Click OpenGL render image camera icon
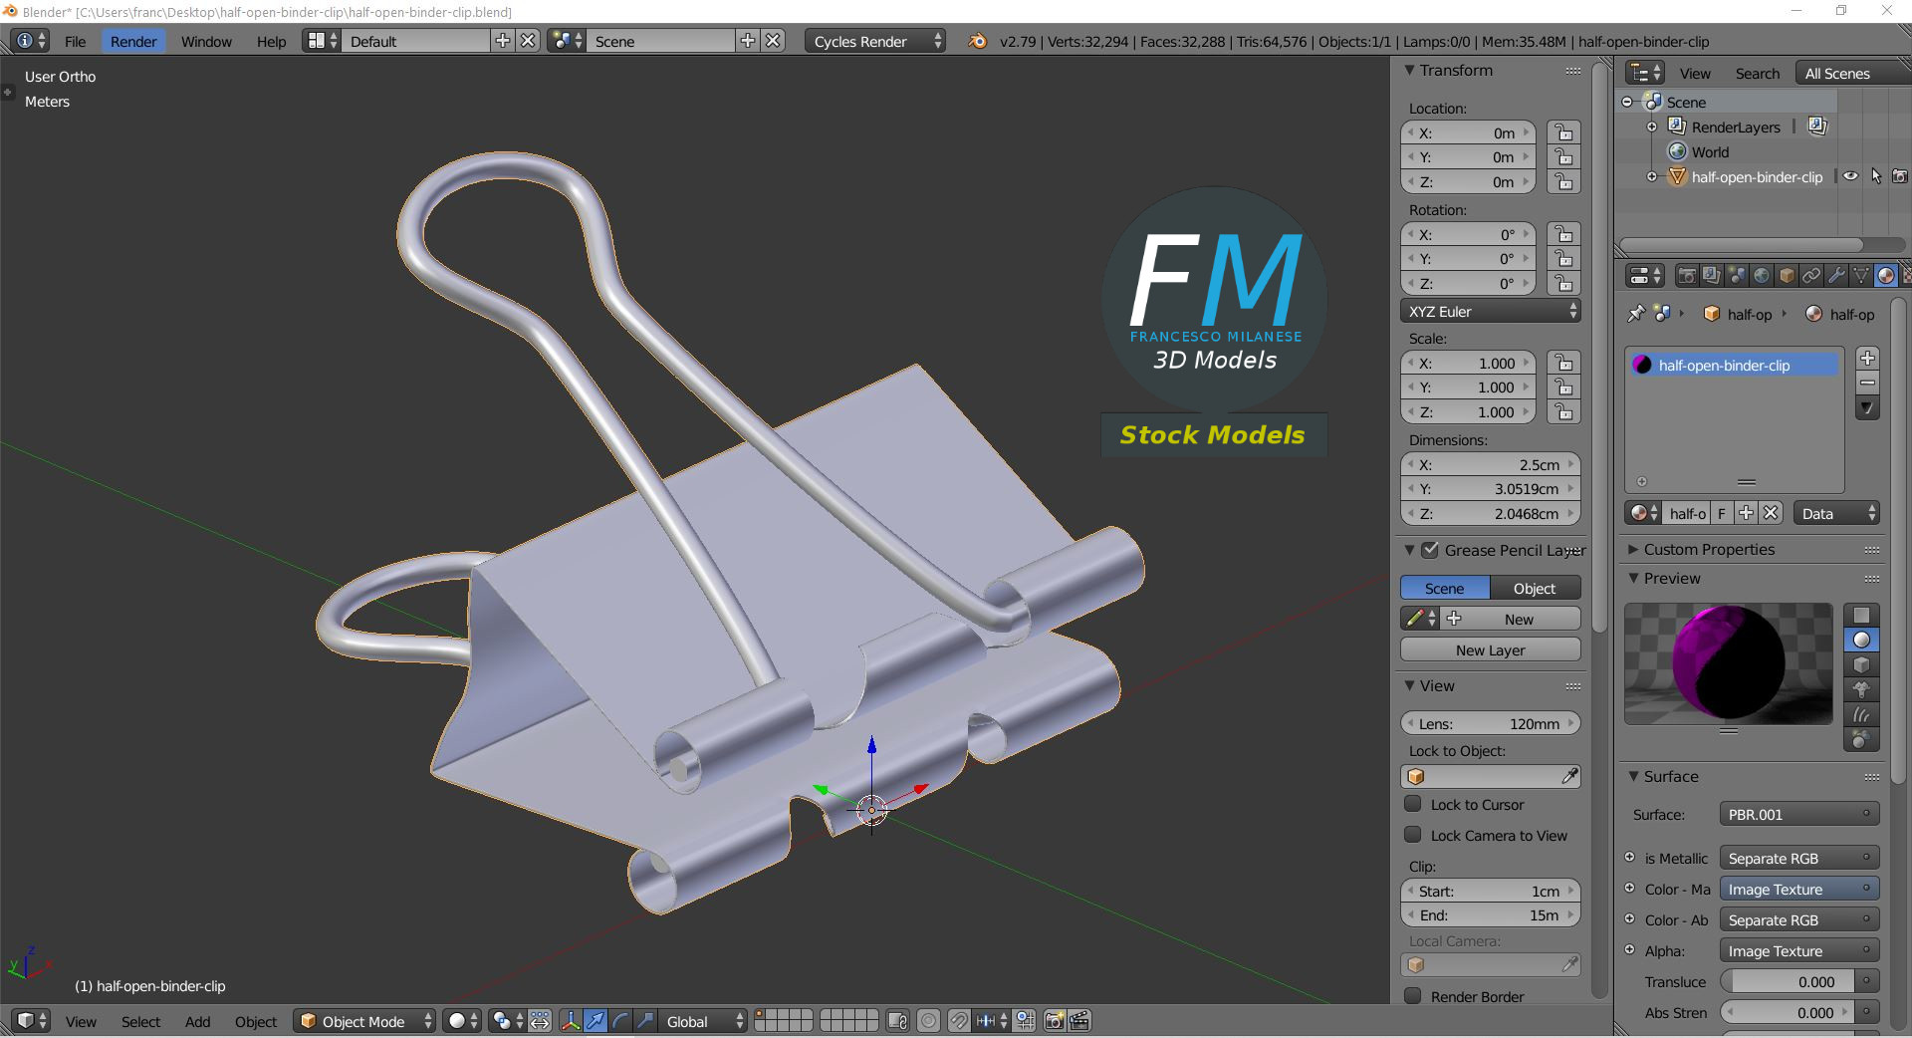Image resolution: width=1912 pixels, height=1038 pixels. pyautogui.click(x=1055, y=1021)
